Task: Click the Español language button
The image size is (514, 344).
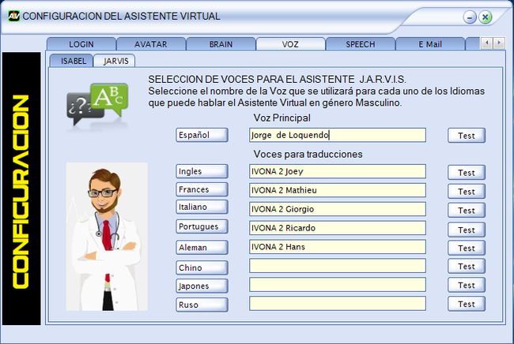Action: pos(202,135)
